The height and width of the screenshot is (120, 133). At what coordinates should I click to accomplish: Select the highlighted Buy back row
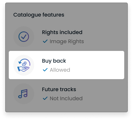[x=66, y=65]
